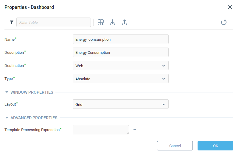Open the Type dropdown showing Absolute
This screenshot has width=236, height=154.
click(120, 78)
